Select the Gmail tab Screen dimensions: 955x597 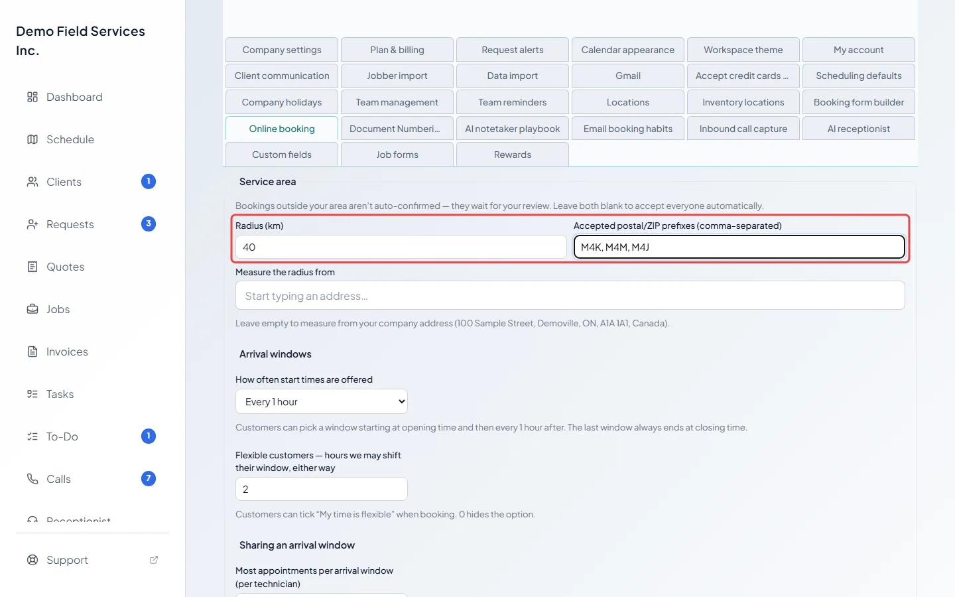(628, 76)
